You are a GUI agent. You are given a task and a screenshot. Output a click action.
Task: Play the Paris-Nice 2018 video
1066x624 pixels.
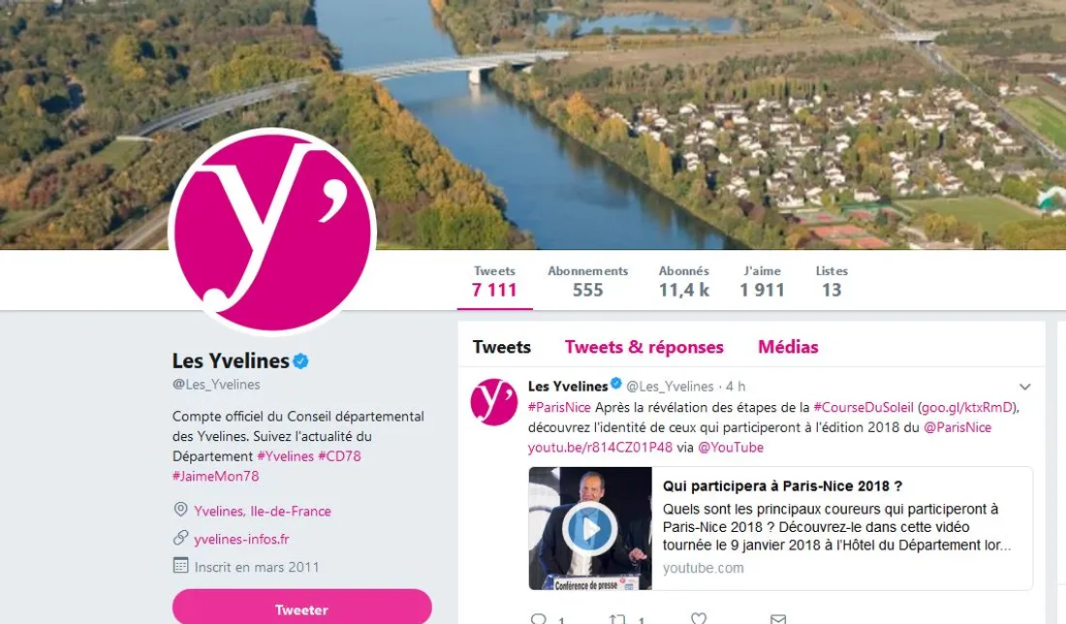589,528
